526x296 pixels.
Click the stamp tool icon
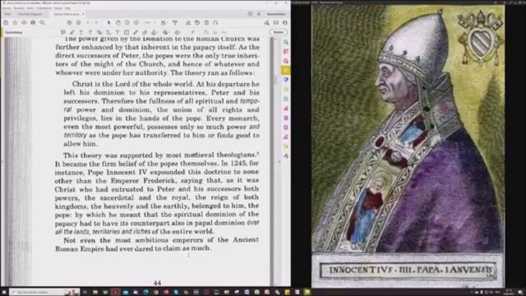pos(154,32)
